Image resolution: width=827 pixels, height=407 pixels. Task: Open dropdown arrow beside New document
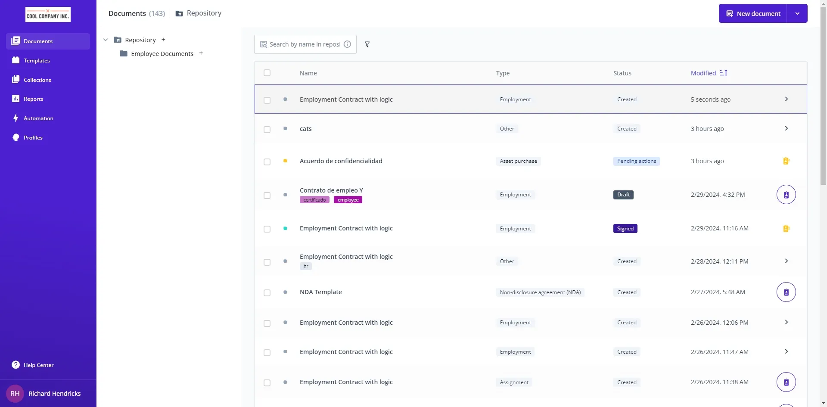coord(797,14)
